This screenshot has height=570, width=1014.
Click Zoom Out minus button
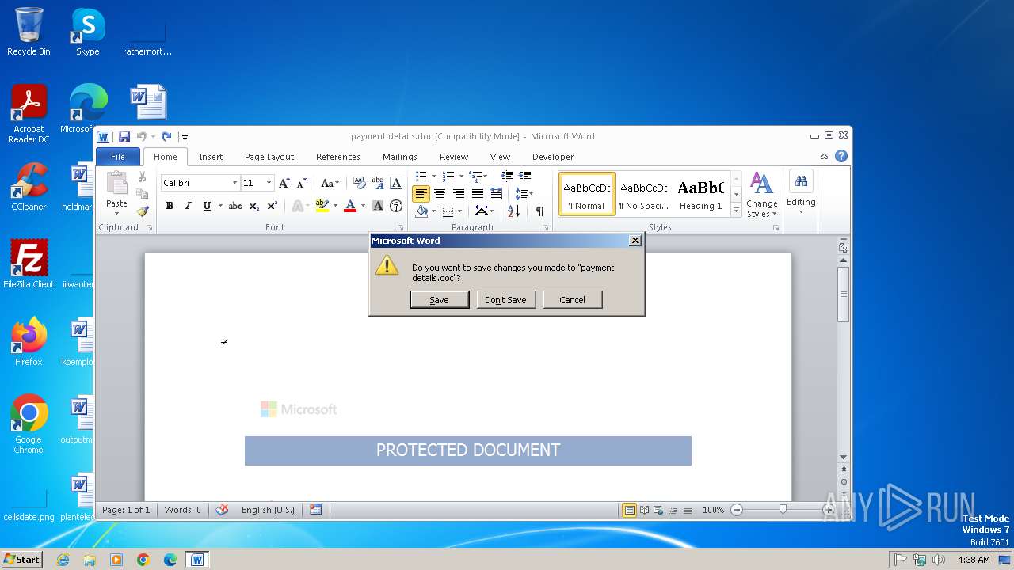pos(737,510)
